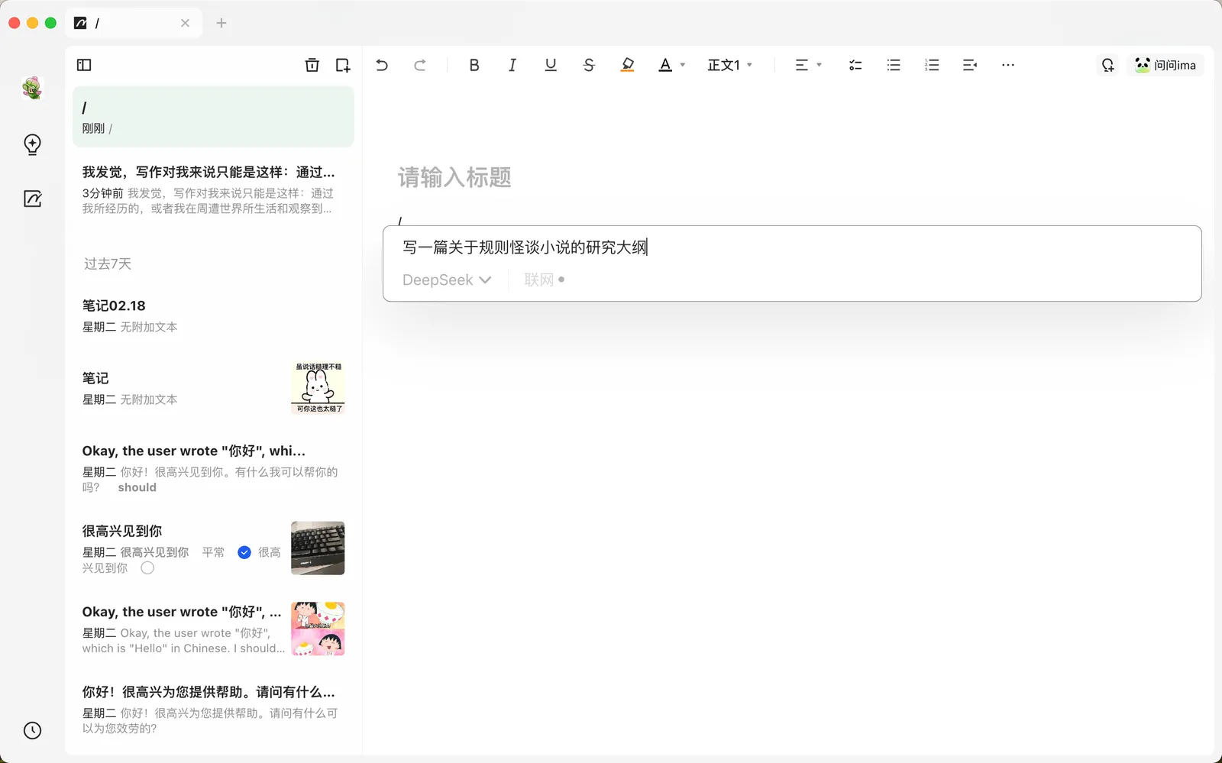Create a new note with plus icon
The image size is (1222, 763).
[x=343, y=65]
